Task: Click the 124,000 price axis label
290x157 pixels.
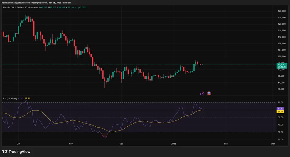Action: pyautogui.click(x=282, y=18)
